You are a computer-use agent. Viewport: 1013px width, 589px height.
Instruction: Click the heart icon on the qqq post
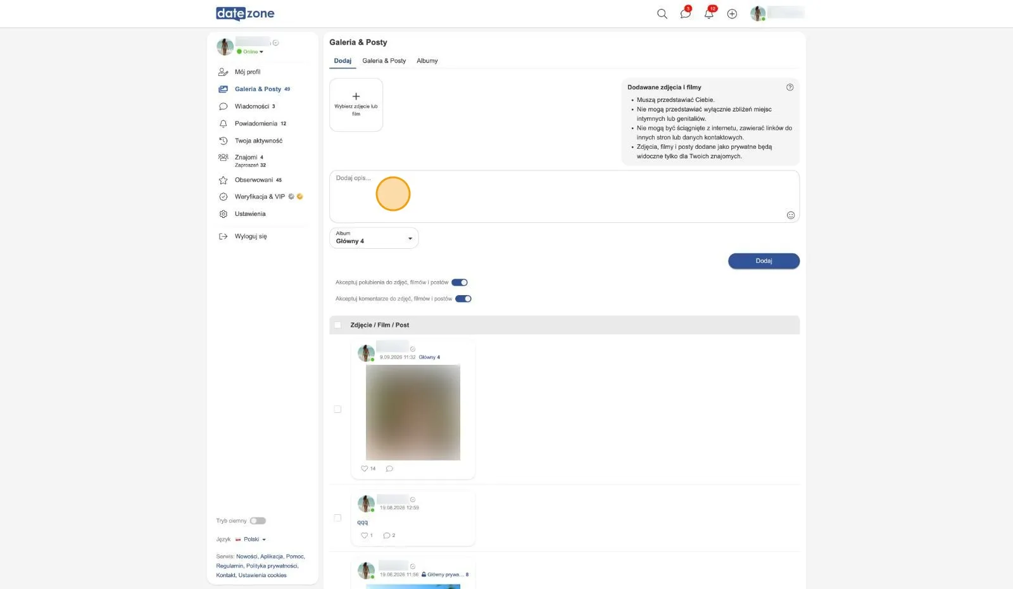tap(365, 535)
